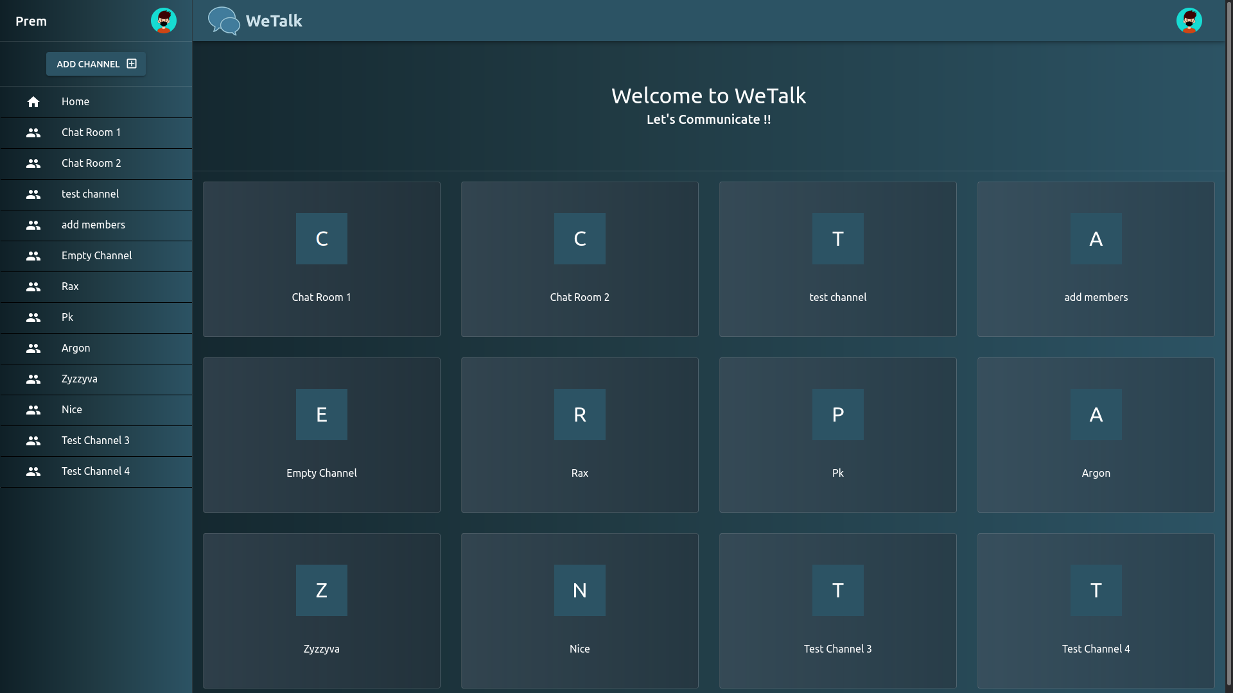Click the WeTalk chat bubbles logo
This screenshot has width=1233, height=693.
[223, 21]
